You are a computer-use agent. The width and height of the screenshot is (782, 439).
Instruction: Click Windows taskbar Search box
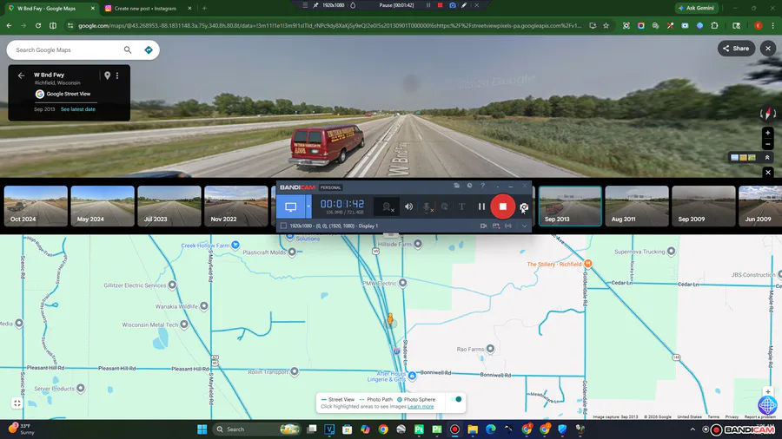click(257, 429)
